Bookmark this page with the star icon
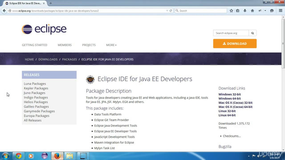 231,11
